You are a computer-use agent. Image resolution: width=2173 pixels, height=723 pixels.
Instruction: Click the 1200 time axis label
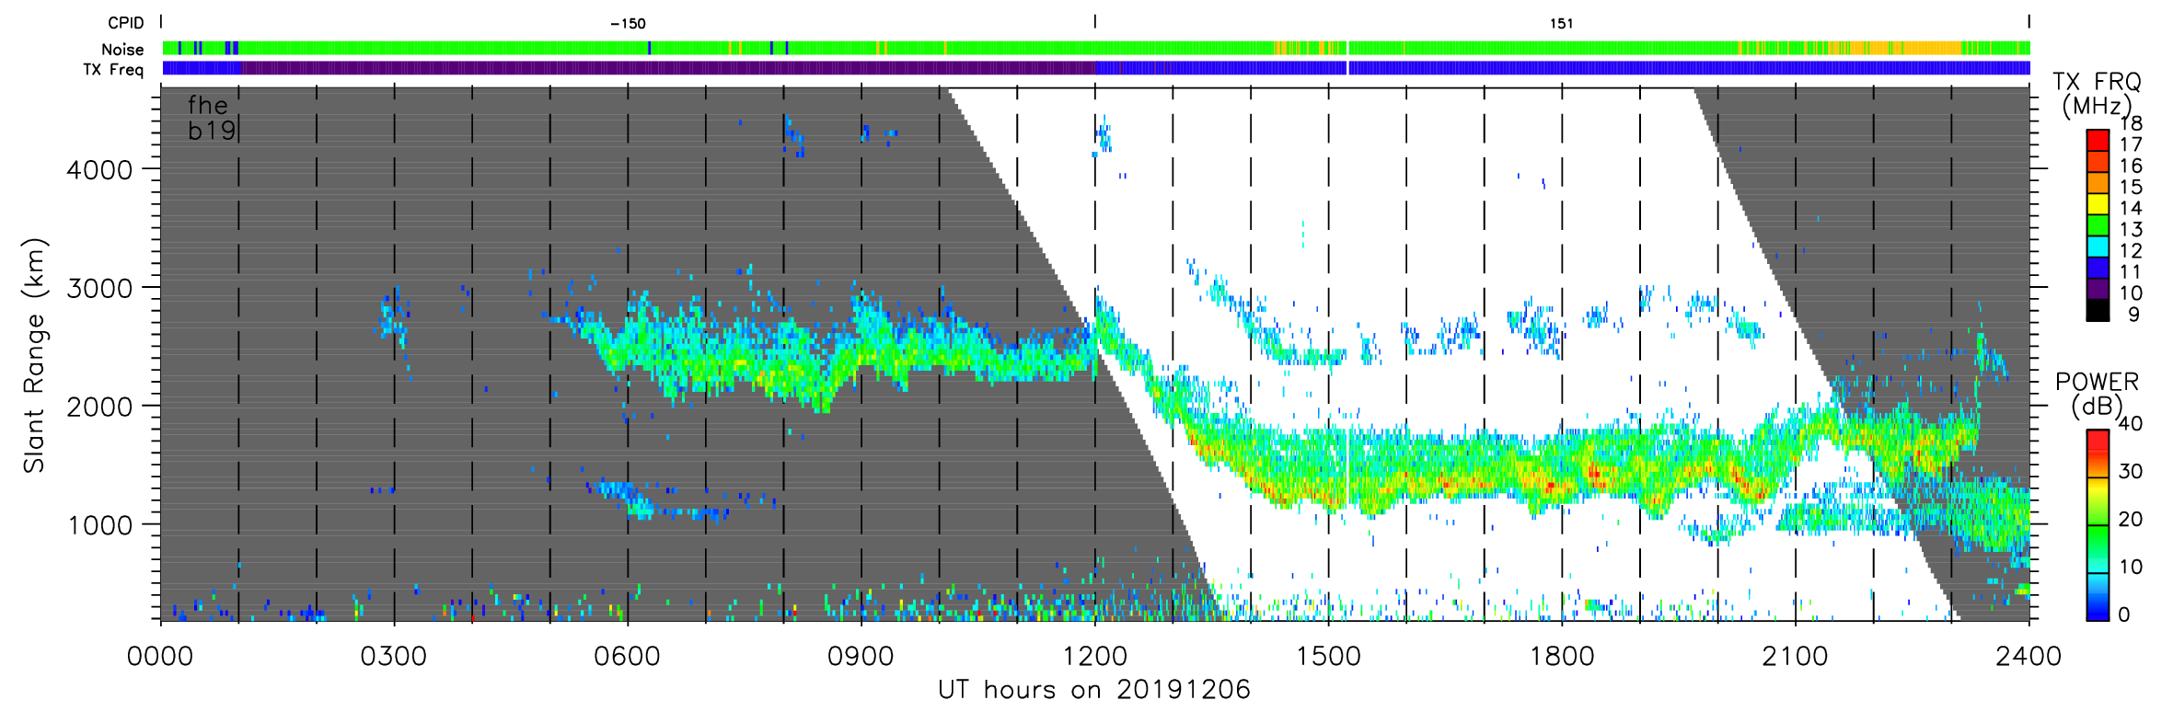[x=1095, y=657]
